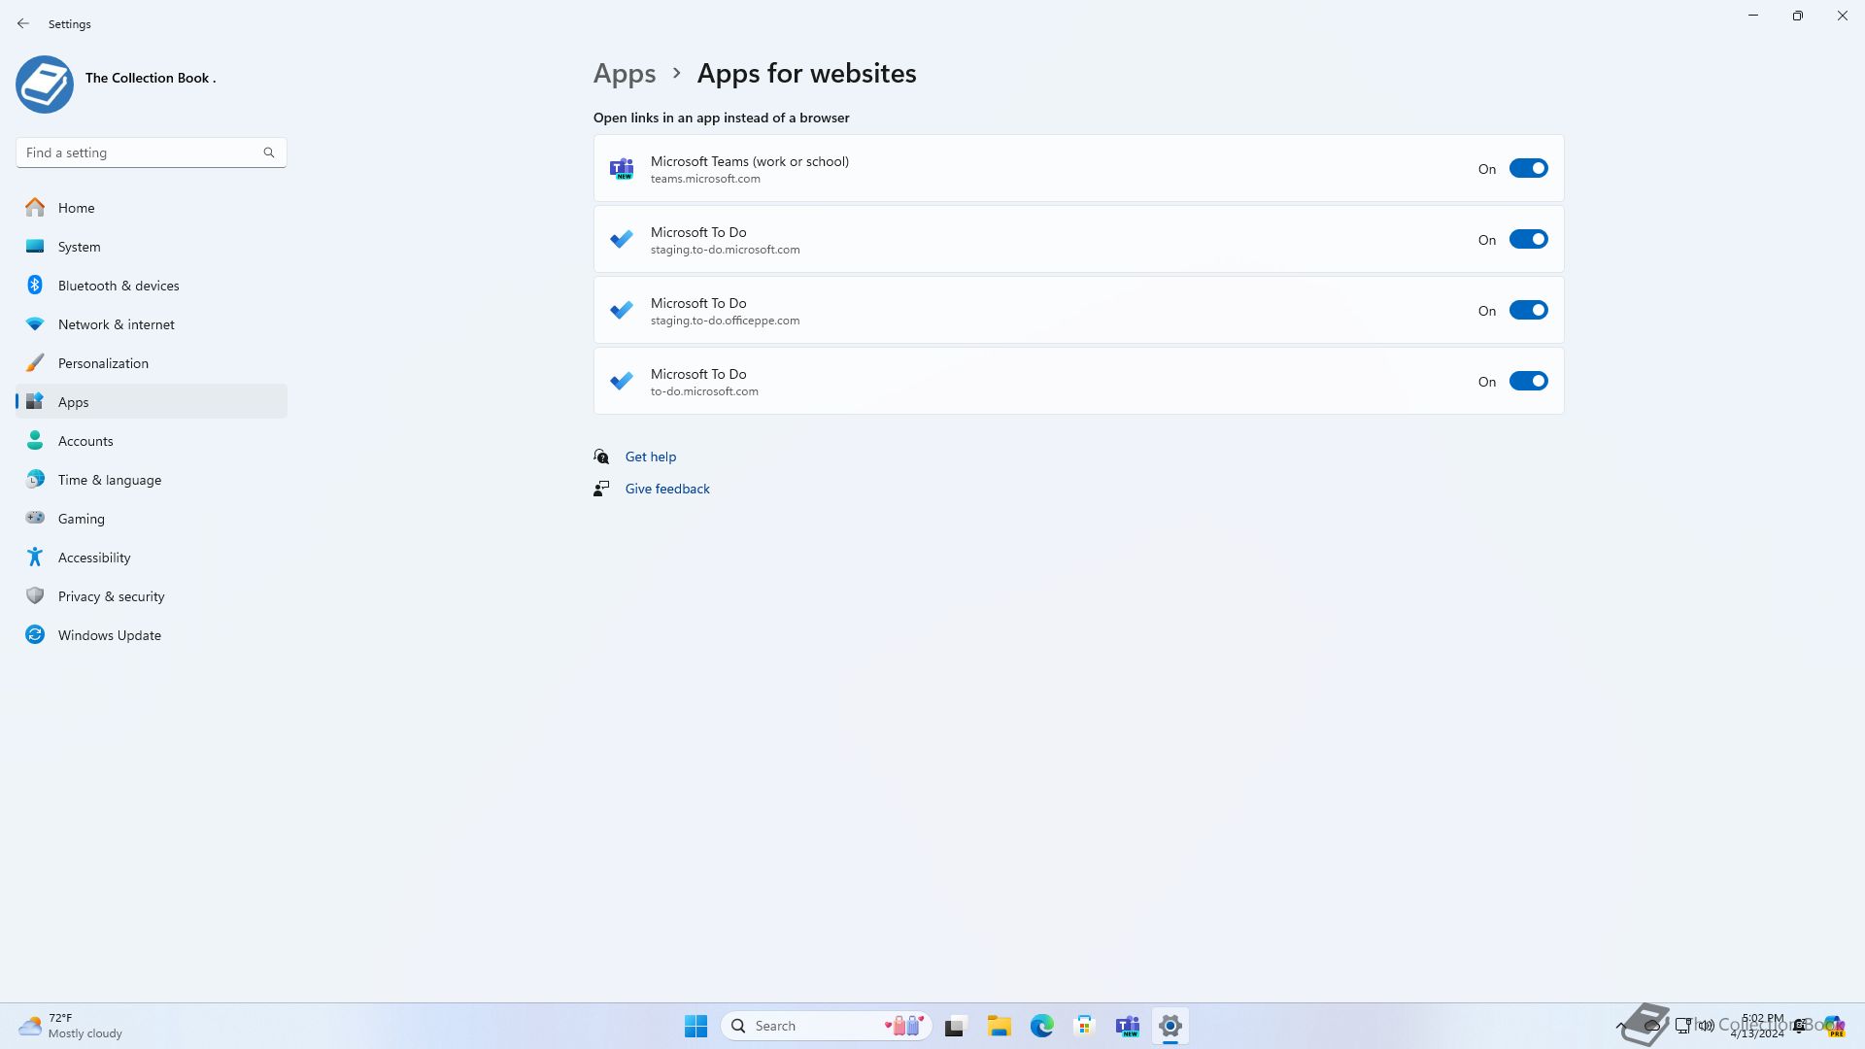Select the Apps sidebar item
Screen dimensions: 1865x1049
click(x=152, y=402)
